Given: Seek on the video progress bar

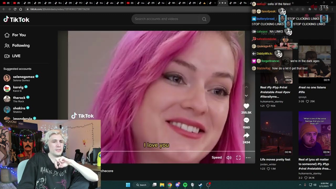Looking at the screenshot, I should tap(178, 151).
